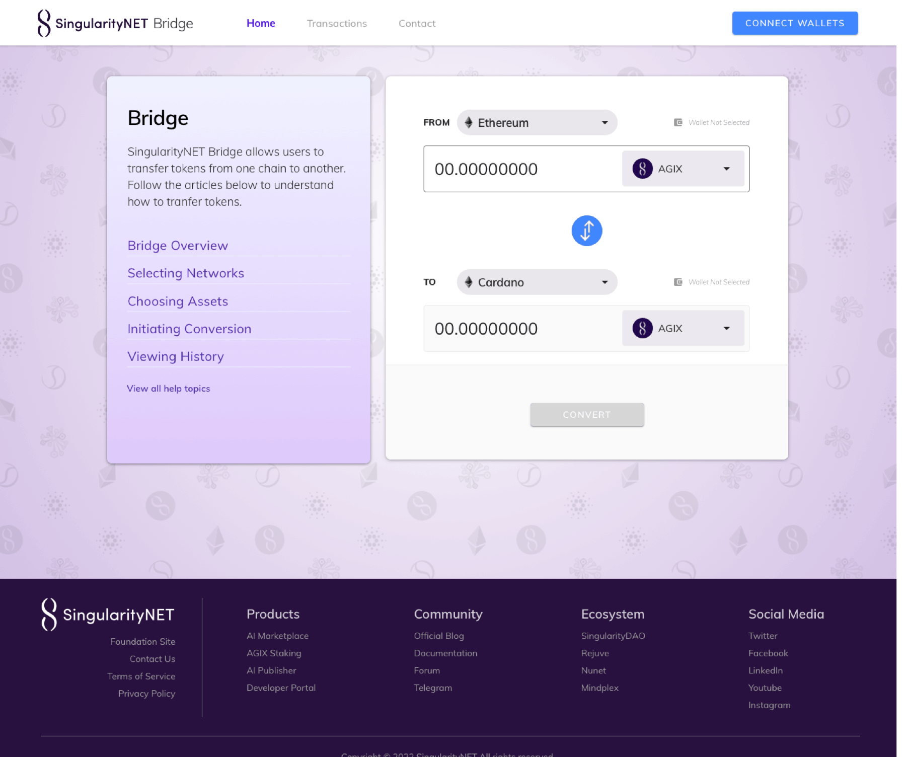Open the Contact Us footer link

pos(153,659)
